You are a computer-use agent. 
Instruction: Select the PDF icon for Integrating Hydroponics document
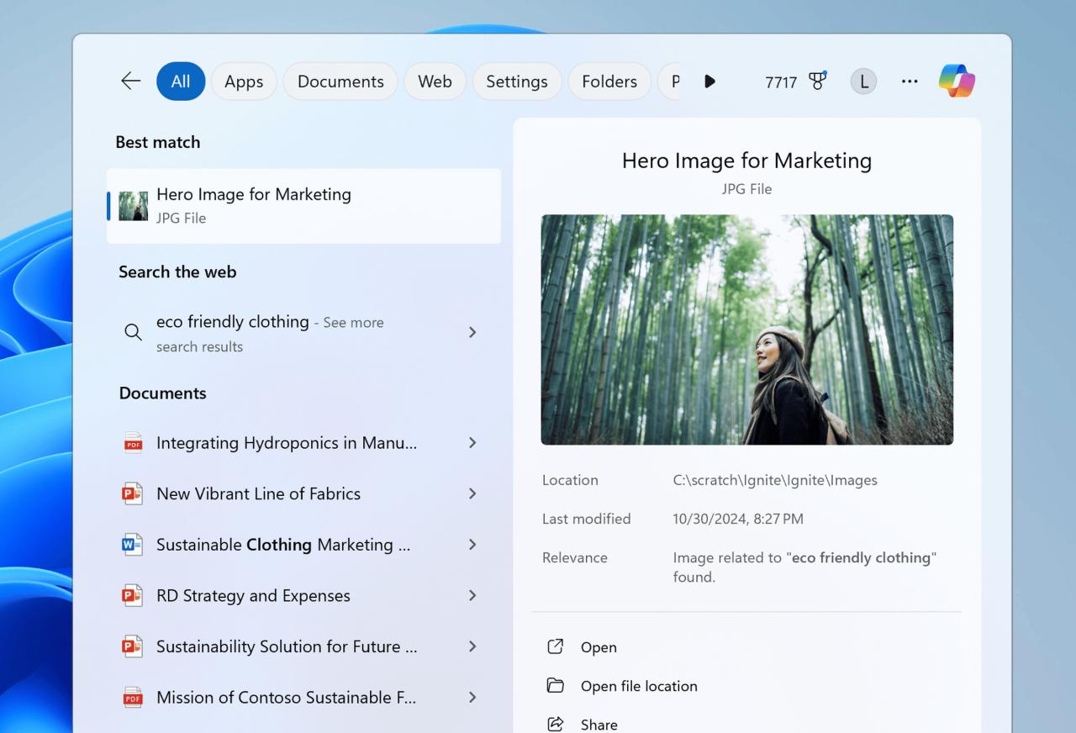pyautogui.click(x=132, y=443)
